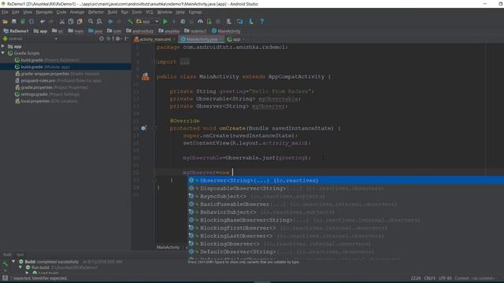Open local.properties file
The image size is (504, 283).
[46, 101]
